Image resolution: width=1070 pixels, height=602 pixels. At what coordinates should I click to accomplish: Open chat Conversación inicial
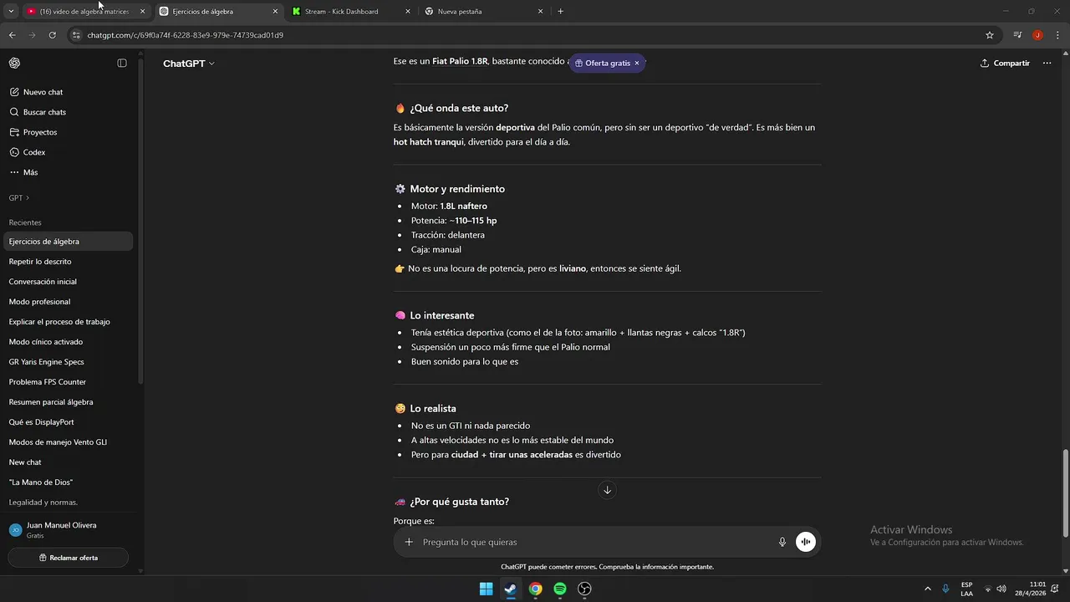point(67,282)
